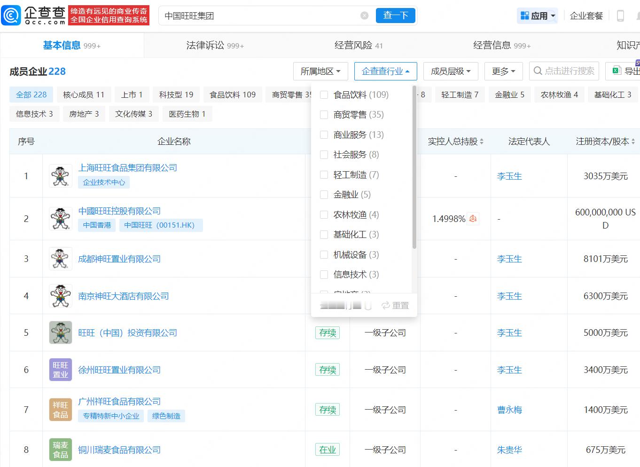Viewport: 640px width, 467px height.
Task: Check the 食品饮料 (109) checkbox
Action: [324, 95]
